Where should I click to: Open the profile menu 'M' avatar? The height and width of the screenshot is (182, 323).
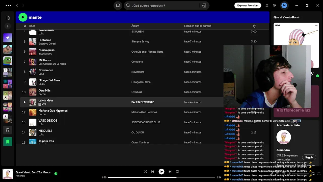tap(284, 5)
